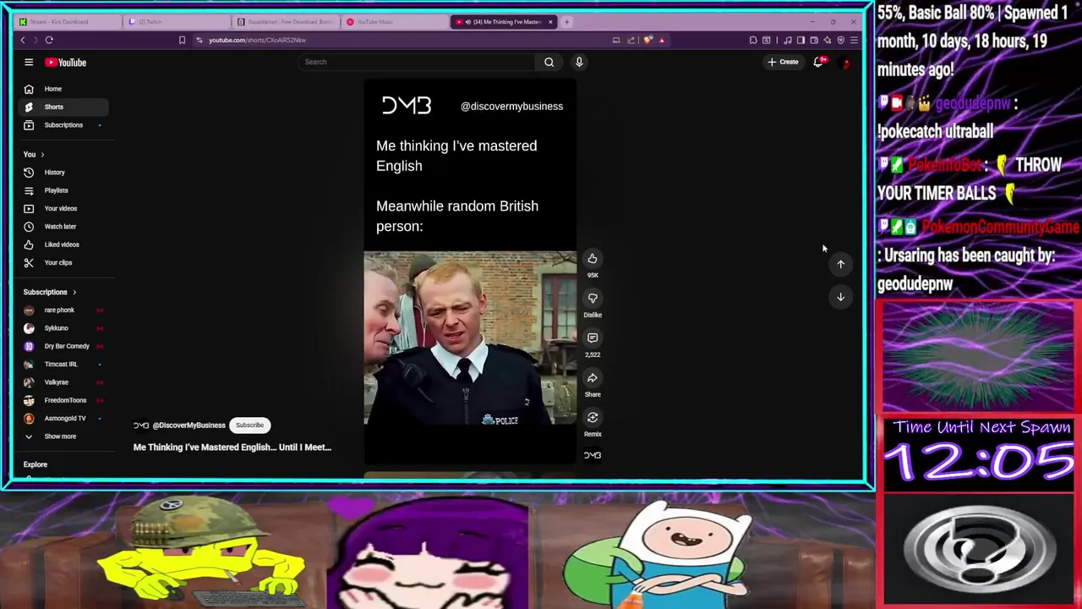Expand the Subscriptions section header
Screen dimensions: 1082x609
[50, 292]
